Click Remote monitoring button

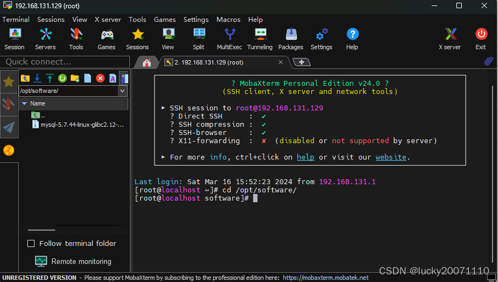coord(73,261)
